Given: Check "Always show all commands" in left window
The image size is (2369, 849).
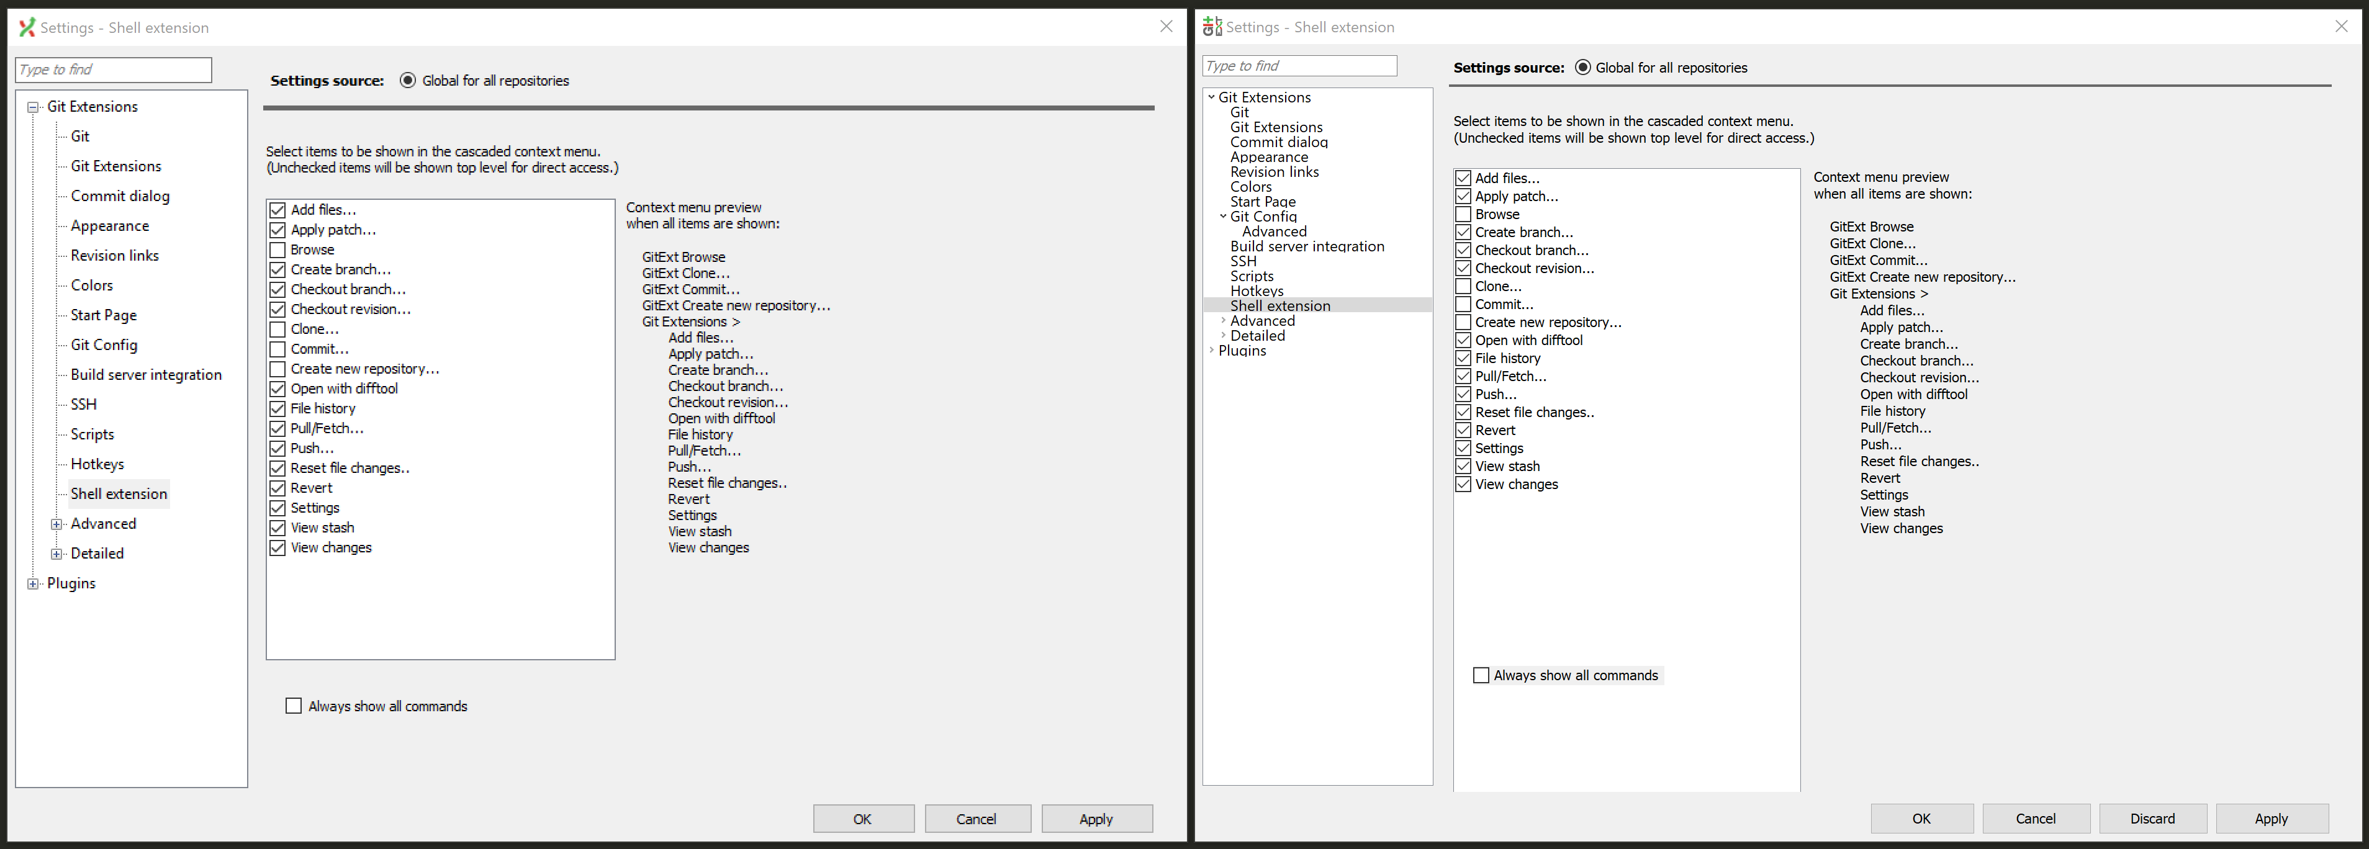Looking at the screenshot, I should 294,706.
